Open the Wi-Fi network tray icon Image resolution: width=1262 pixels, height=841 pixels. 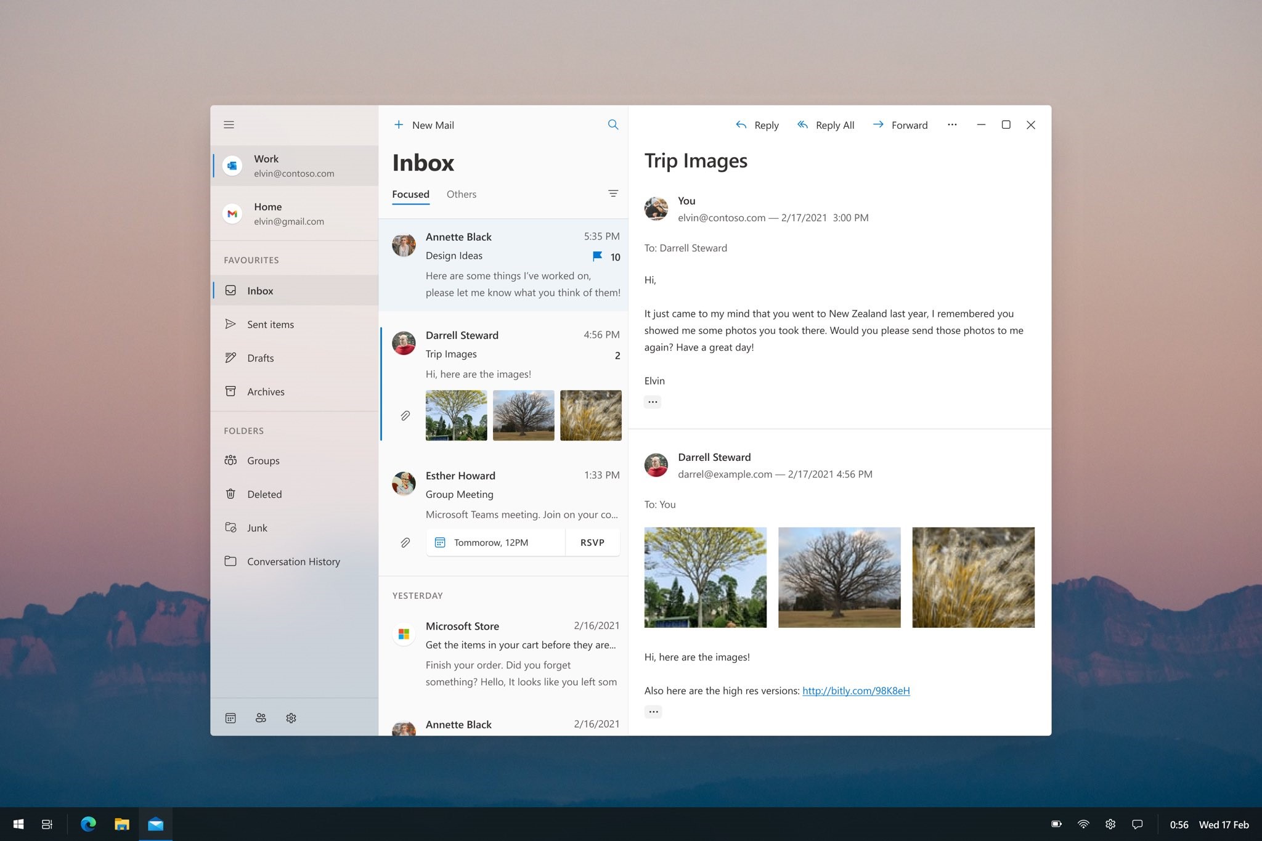[1083, 824]
